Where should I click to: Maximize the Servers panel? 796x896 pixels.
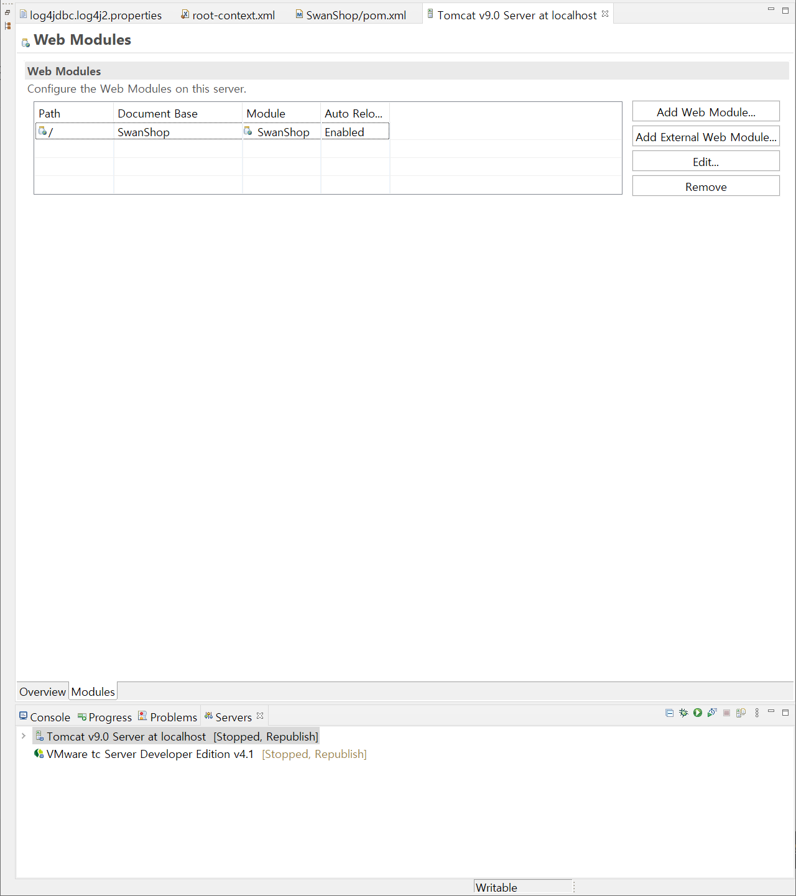click(x=785, y=713)
